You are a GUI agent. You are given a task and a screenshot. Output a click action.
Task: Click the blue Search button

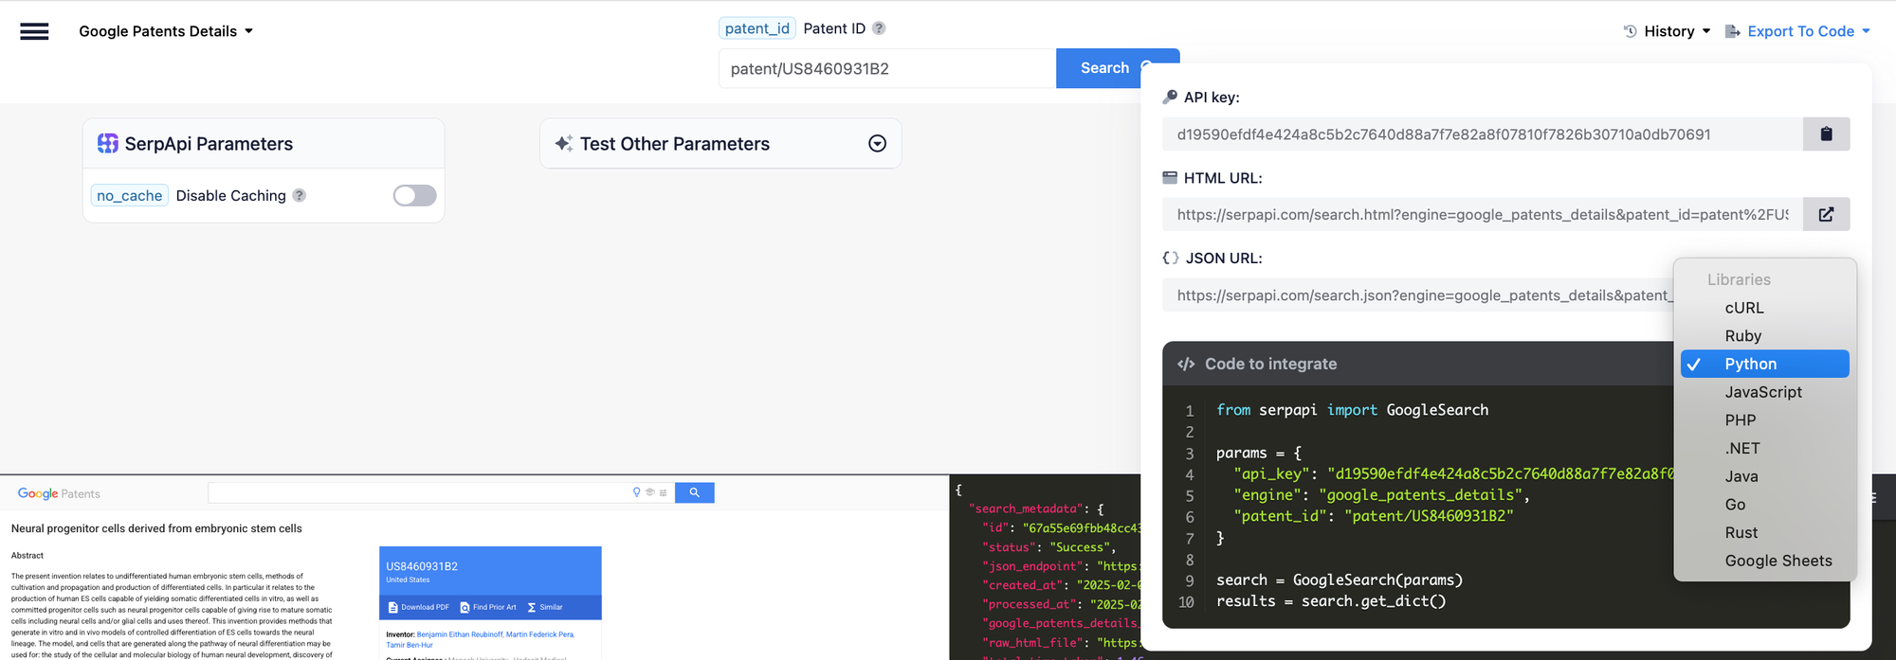pyautogui.click(x=1118, y=68)
